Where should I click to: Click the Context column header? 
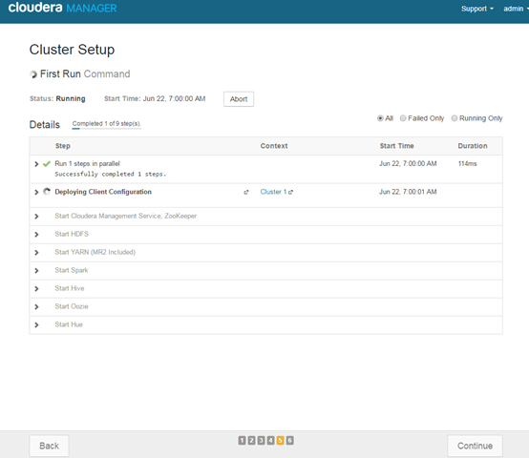(274, 146)
